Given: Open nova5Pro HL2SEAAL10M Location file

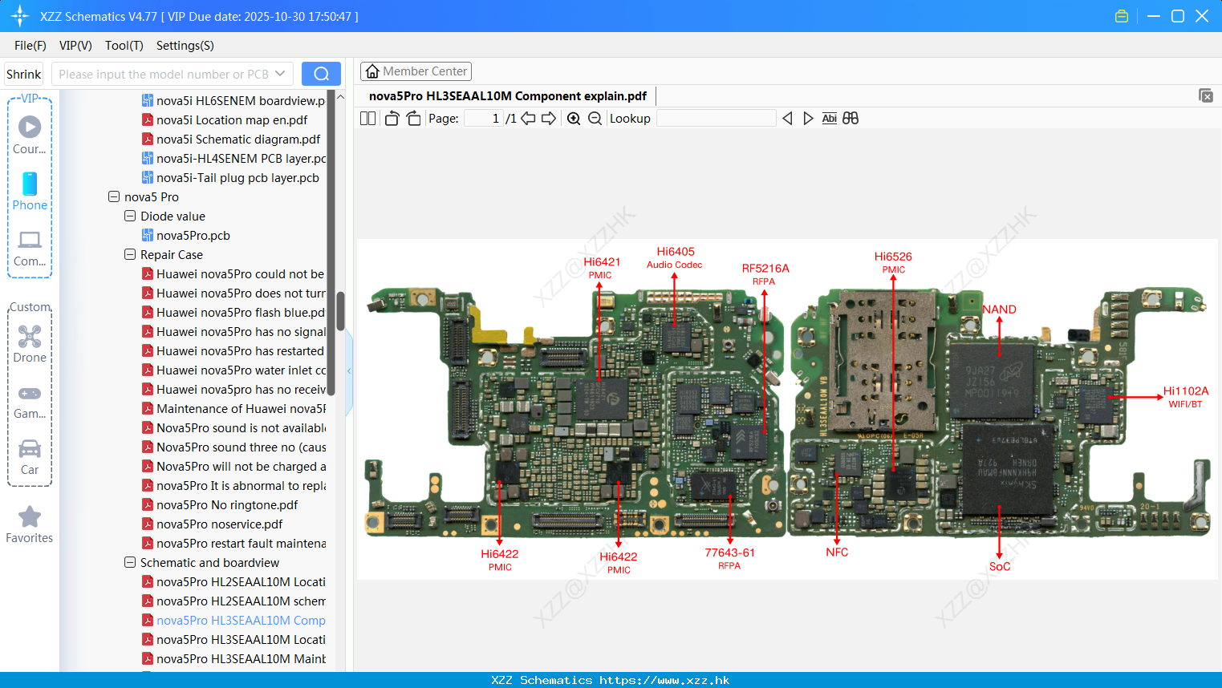Looking at the screenshot, I should pos(233,581).
